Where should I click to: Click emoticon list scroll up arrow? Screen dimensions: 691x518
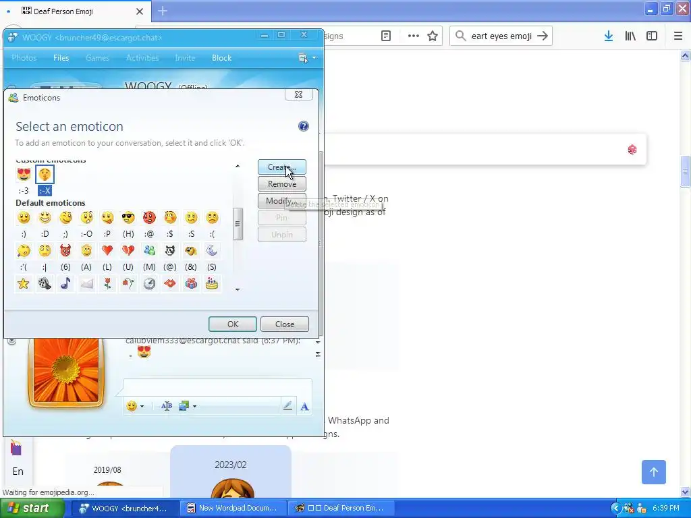tap(238, 166)
